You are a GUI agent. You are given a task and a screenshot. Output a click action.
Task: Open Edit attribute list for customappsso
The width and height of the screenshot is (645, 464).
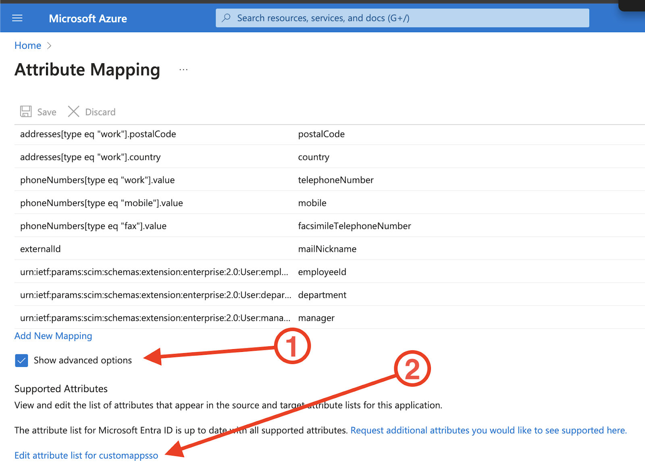coord(86,455)
